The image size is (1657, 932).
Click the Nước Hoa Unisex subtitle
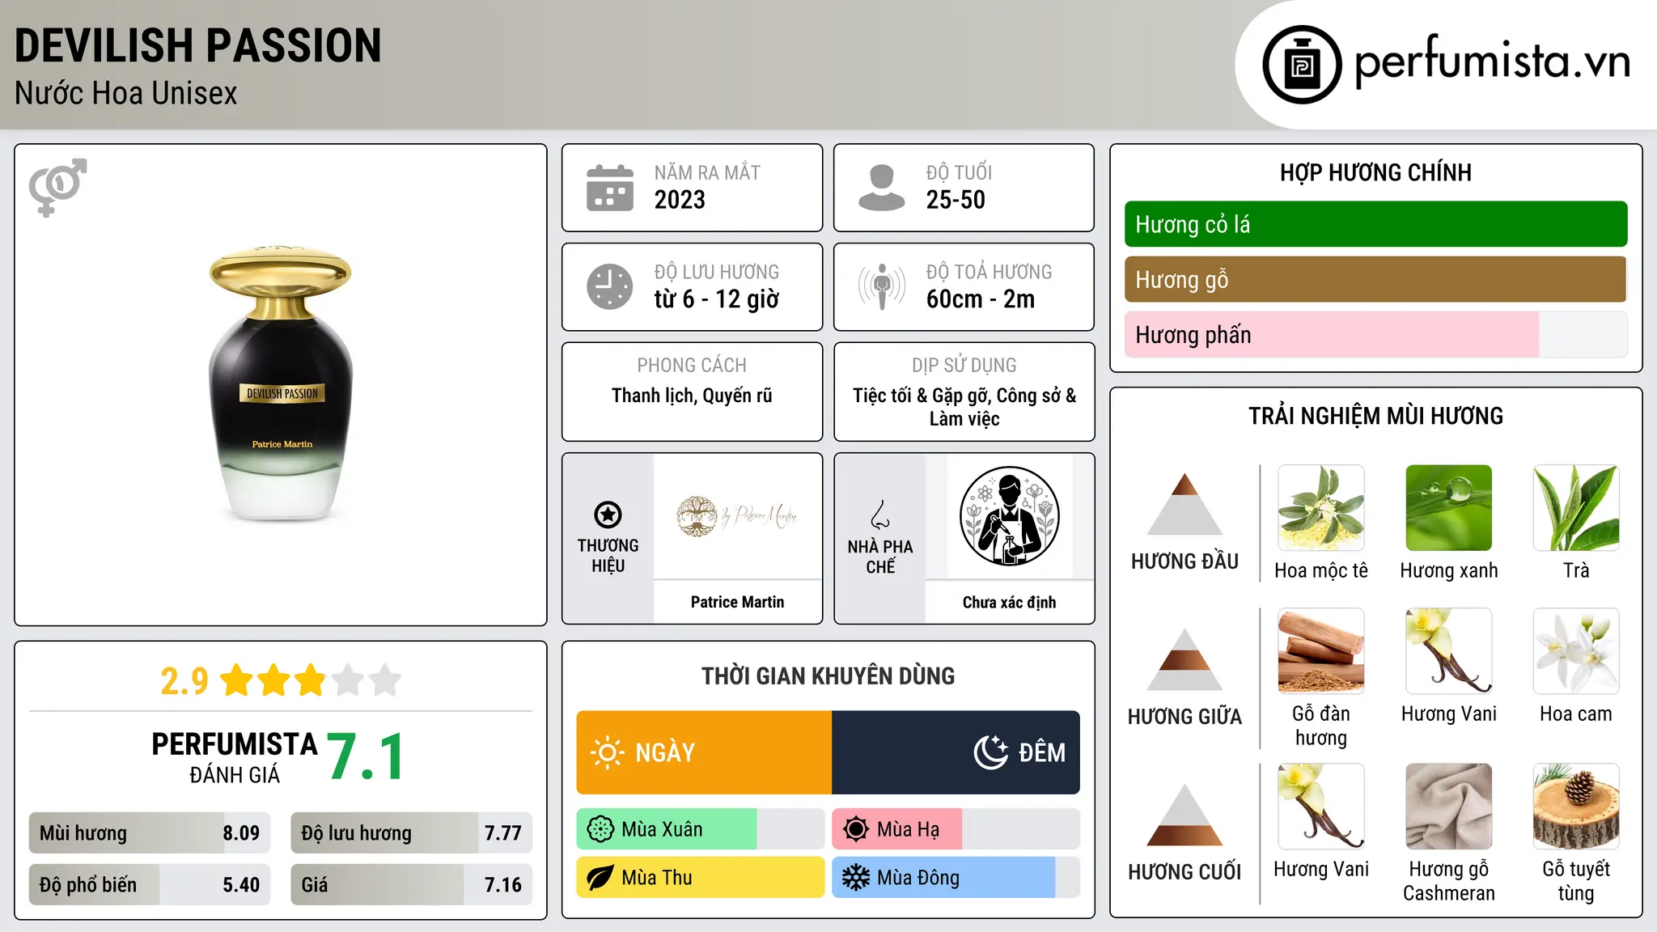pos(126,93)
